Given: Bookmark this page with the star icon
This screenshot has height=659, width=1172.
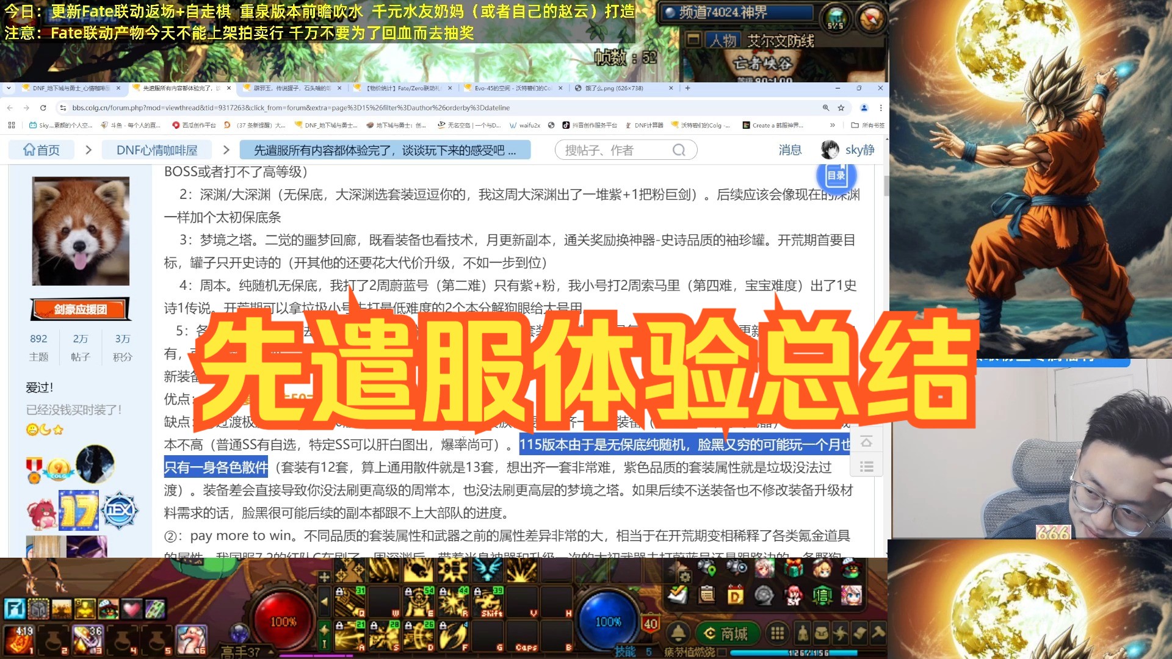Looking at the screenshot, I should coord(841,108).
